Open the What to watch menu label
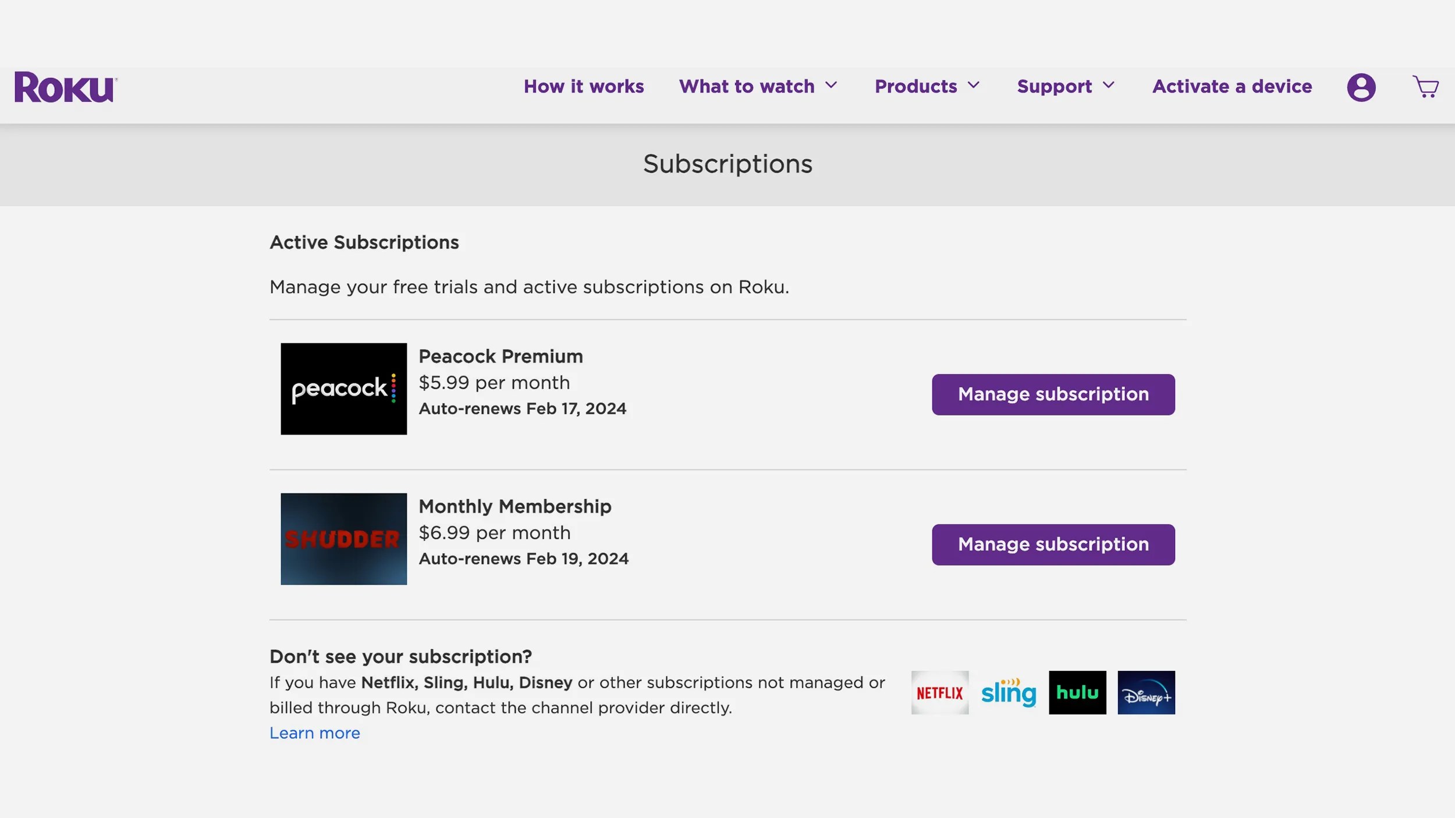The height and width of the screenshot is (818, 1455). tap(746, 86)
